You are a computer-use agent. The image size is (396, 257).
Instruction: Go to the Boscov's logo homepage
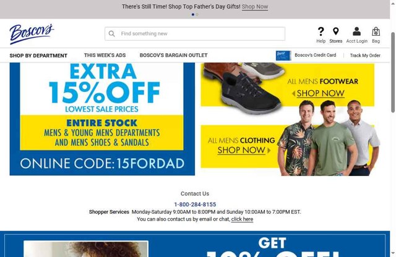tap(32, 34)
